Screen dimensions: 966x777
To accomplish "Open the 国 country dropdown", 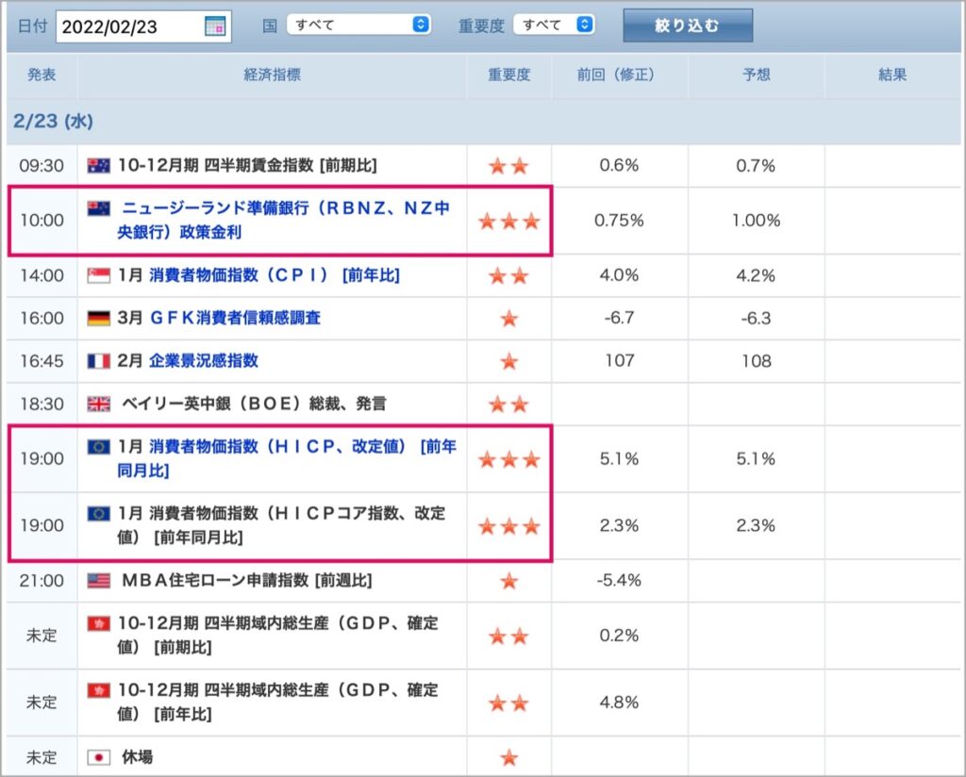I will pyautogui.click(x=358, y=25).
